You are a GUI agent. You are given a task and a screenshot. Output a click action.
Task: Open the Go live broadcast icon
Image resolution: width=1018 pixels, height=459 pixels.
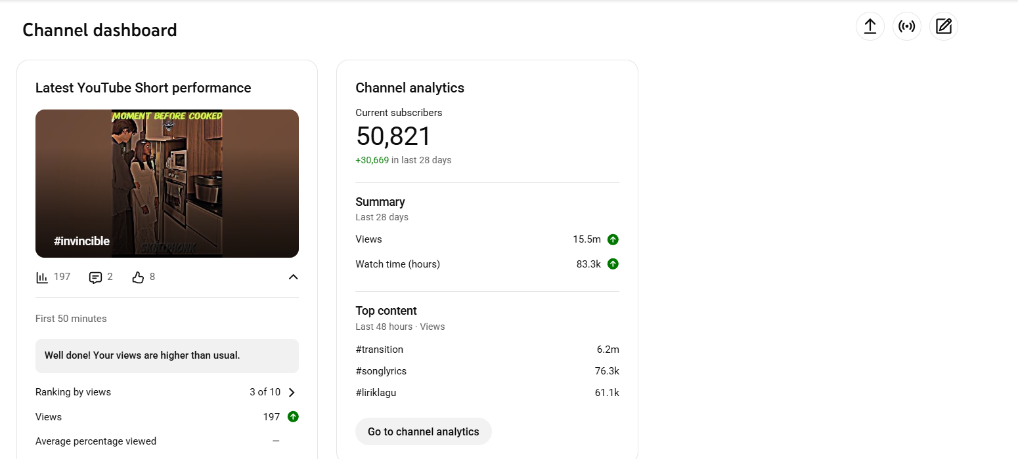(906, 26)
